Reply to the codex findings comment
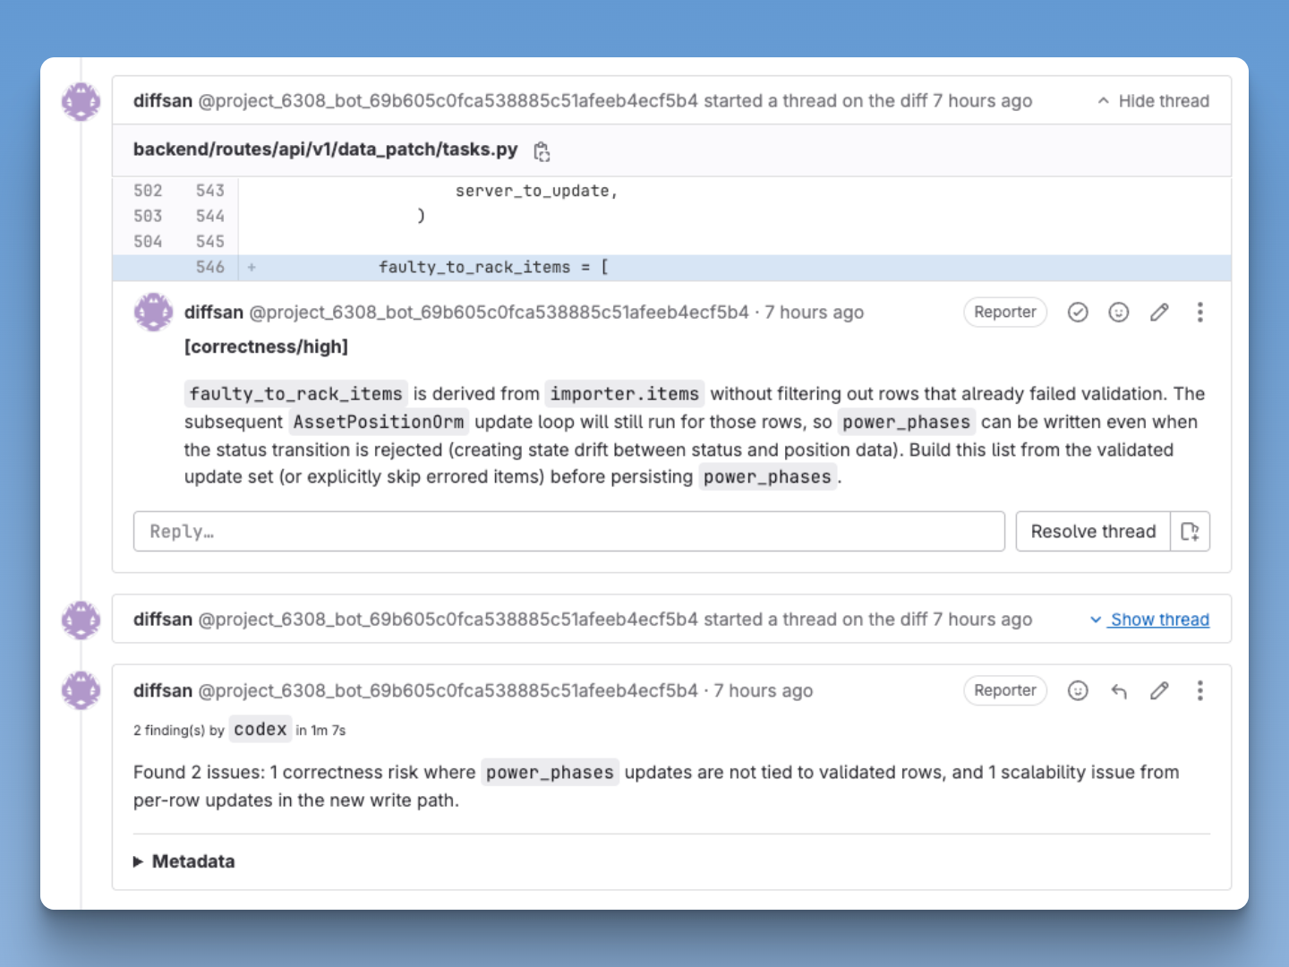The width and height of the screenshot is (1289, 967). click(x=1118, y=690)
